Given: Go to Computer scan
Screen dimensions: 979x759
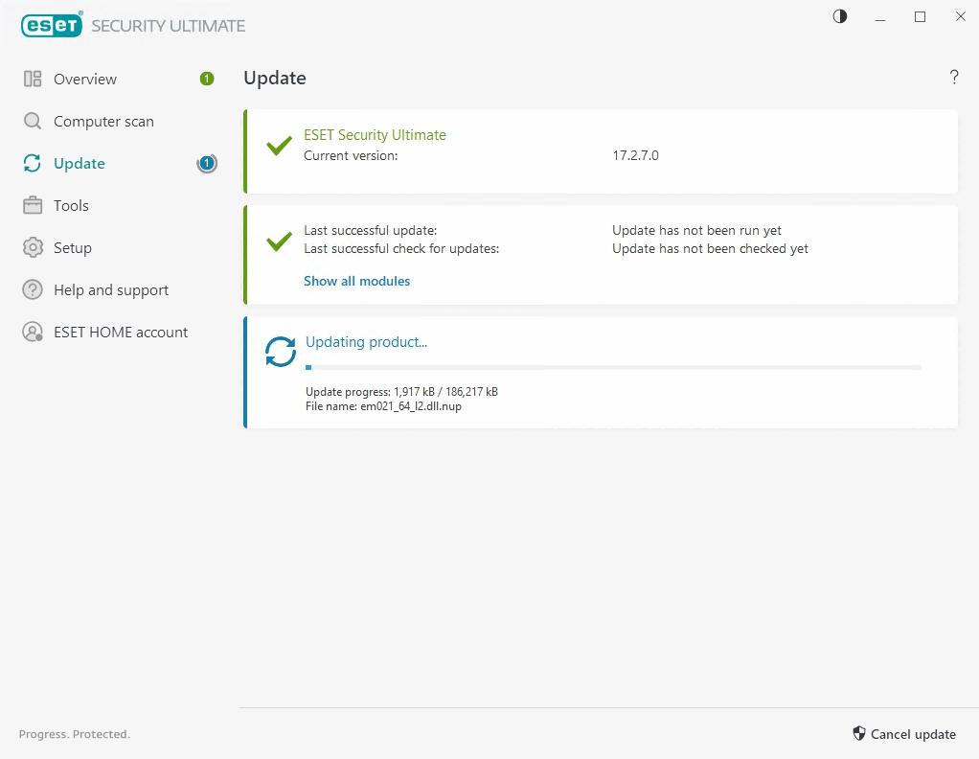Looking at the screenshot, I should [103, 121].
